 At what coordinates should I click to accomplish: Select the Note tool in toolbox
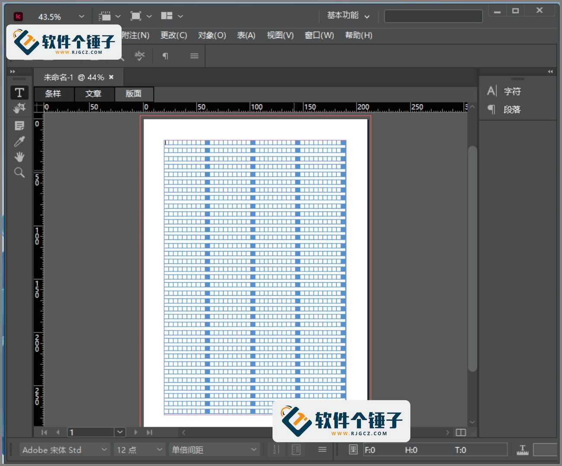pos(19,126)
